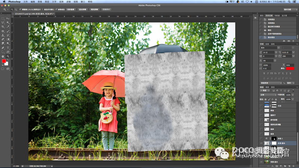Viewport: 299px width, 168px height.
Task: Open the 图像 menu
Action: [x=40, y=2]
